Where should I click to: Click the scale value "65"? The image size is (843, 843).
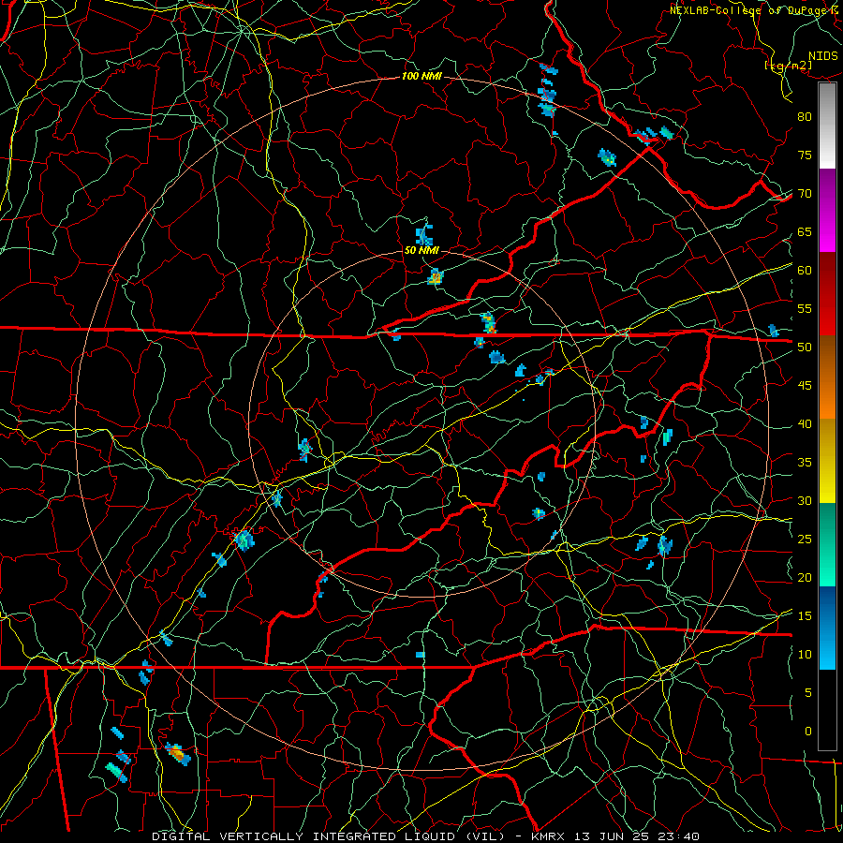click(805, 231)
